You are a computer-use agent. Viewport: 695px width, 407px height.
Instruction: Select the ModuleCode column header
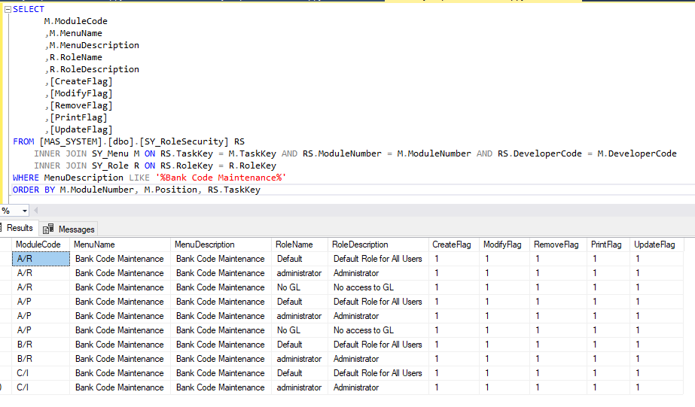click(41, 245)
